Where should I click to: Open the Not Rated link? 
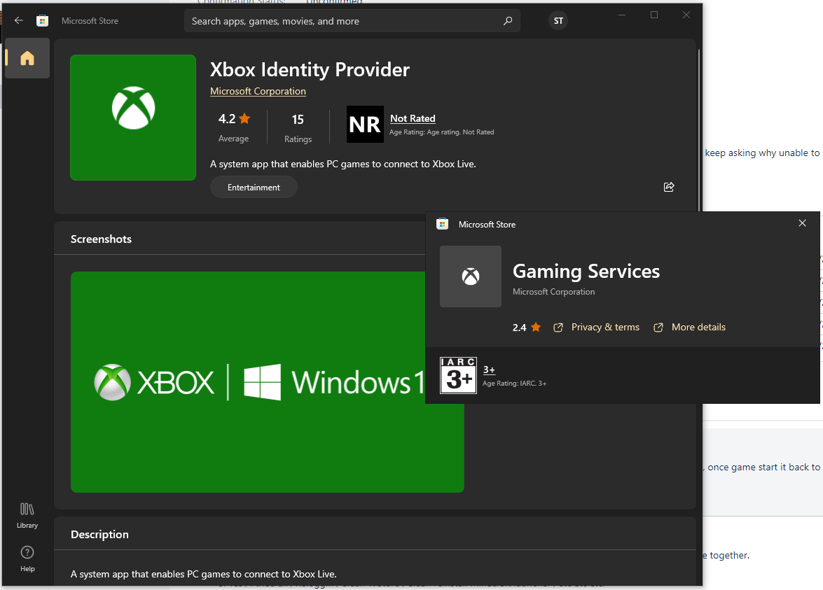click(413, 118)
